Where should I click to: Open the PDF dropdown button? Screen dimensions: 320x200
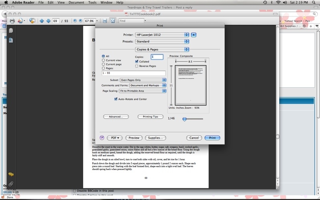[114, 138]
